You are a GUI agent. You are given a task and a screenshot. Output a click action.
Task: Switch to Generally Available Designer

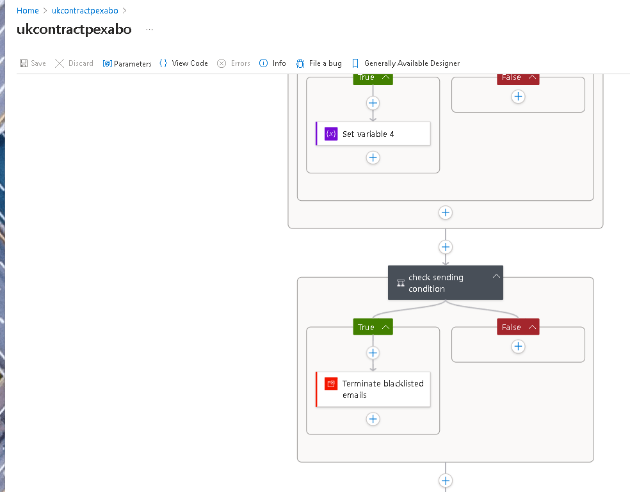406,63
